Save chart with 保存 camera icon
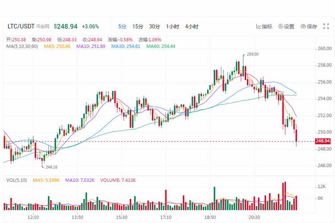 (x=309, y=26)
